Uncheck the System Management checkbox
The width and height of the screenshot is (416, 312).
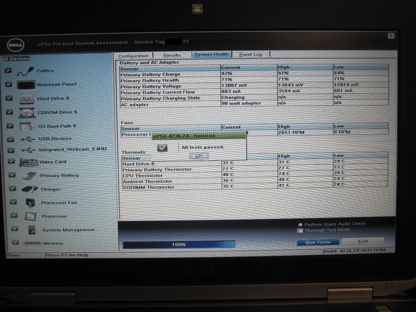(15, 229)
